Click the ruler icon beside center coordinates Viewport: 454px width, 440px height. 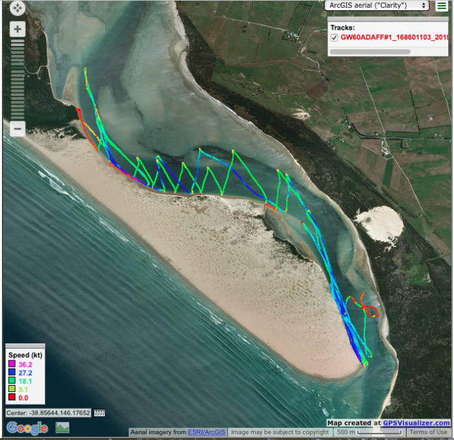[x=99, y=413]
